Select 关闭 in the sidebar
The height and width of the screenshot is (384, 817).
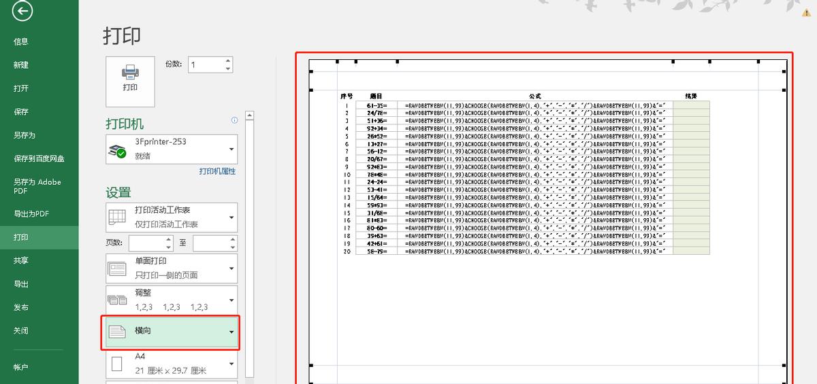coord(21,331)
